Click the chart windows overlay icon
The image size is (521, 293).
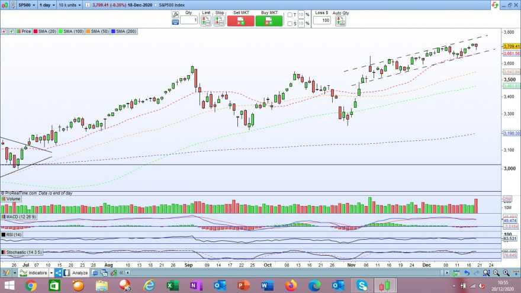click(x=104, y=273)
